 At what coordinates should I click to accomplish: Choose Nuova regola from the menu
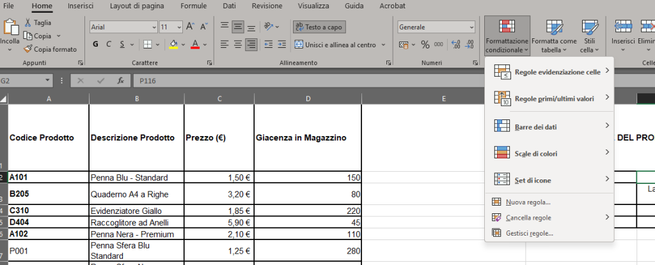pyautogui.click(x=528, y=202)
